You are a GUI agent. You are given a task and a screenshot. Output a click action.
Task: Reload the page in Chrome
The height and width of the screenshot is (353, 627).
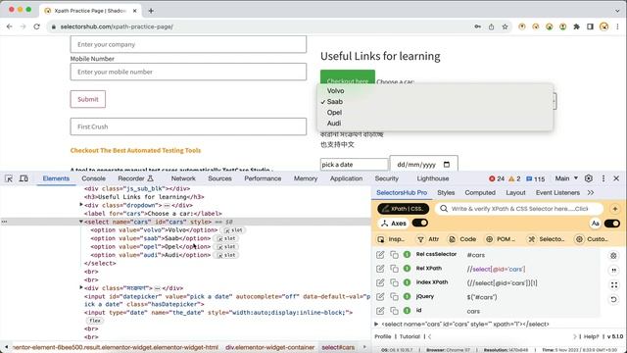tap(36, 26)
